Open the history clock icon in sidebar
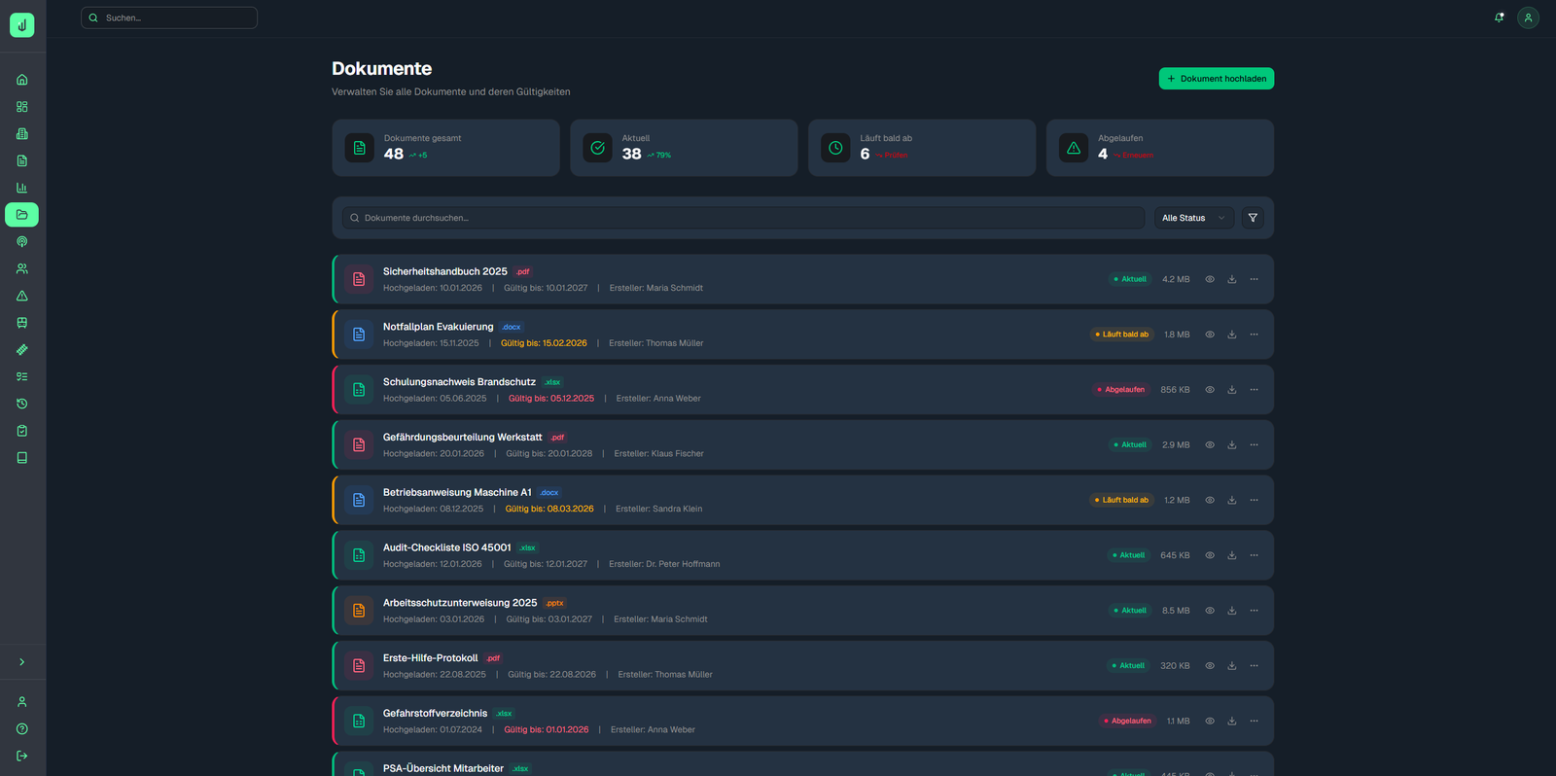The height and width of the screenshot is (776, 1556). tap(21, 404)
